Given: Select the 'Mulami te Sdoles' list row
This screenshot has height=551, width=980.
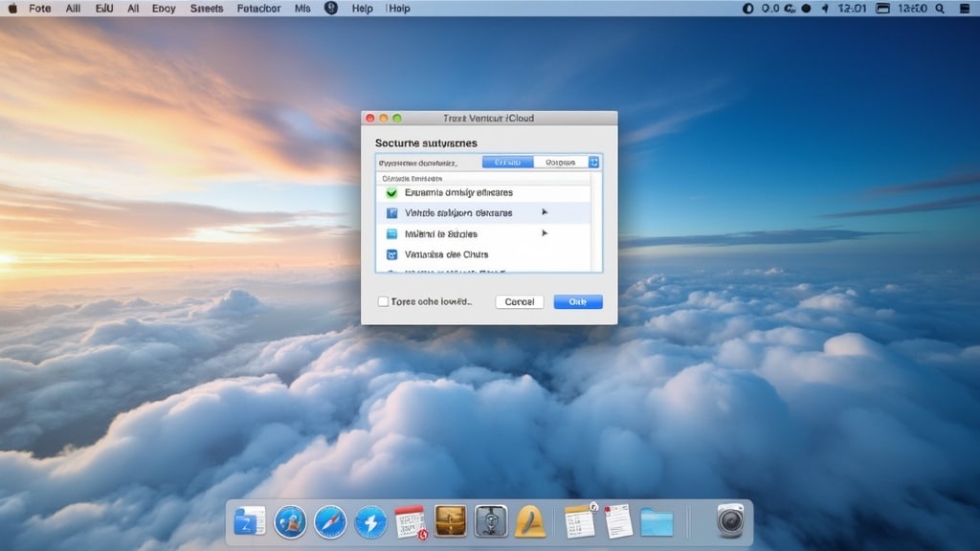Looking at the screenshot, I should pyautogui.click(x=483, y=233).
